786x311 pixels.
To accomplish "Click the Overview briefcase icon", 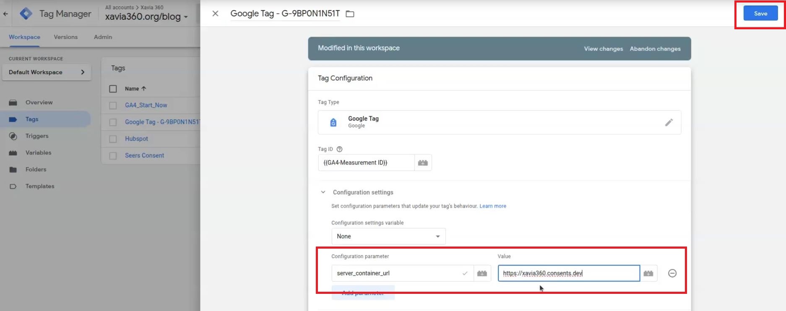I will point(13,103).
